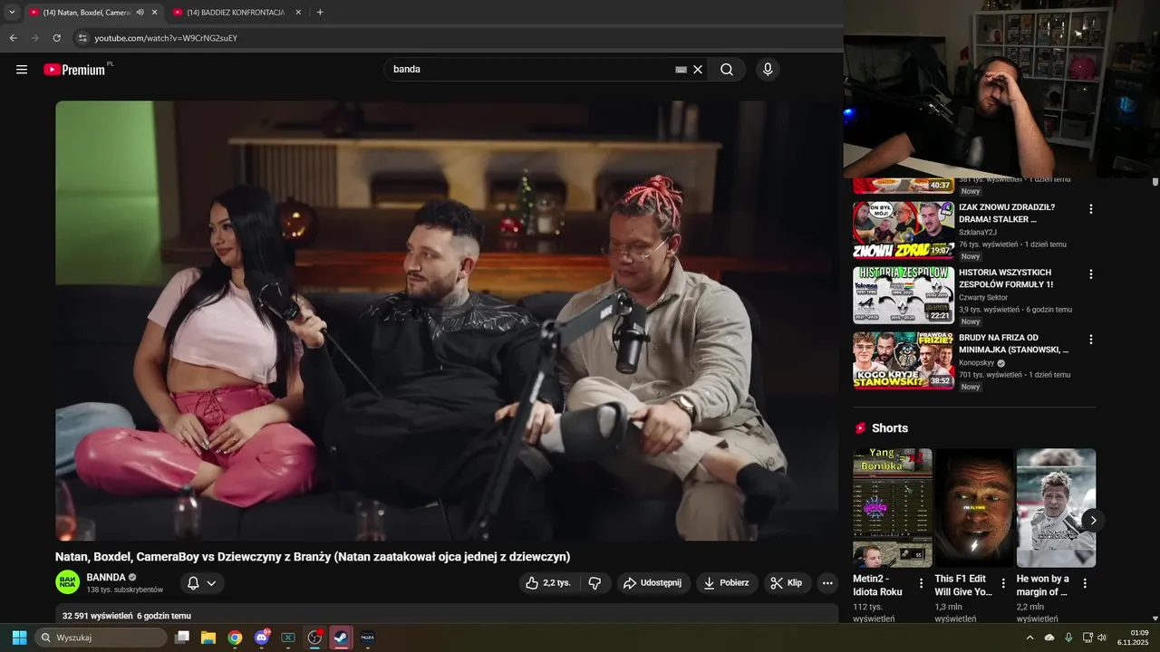1160x652 pixels.
Task: Click the Shorts section heading
Action: pyautogui.click(x=889, y=428)
